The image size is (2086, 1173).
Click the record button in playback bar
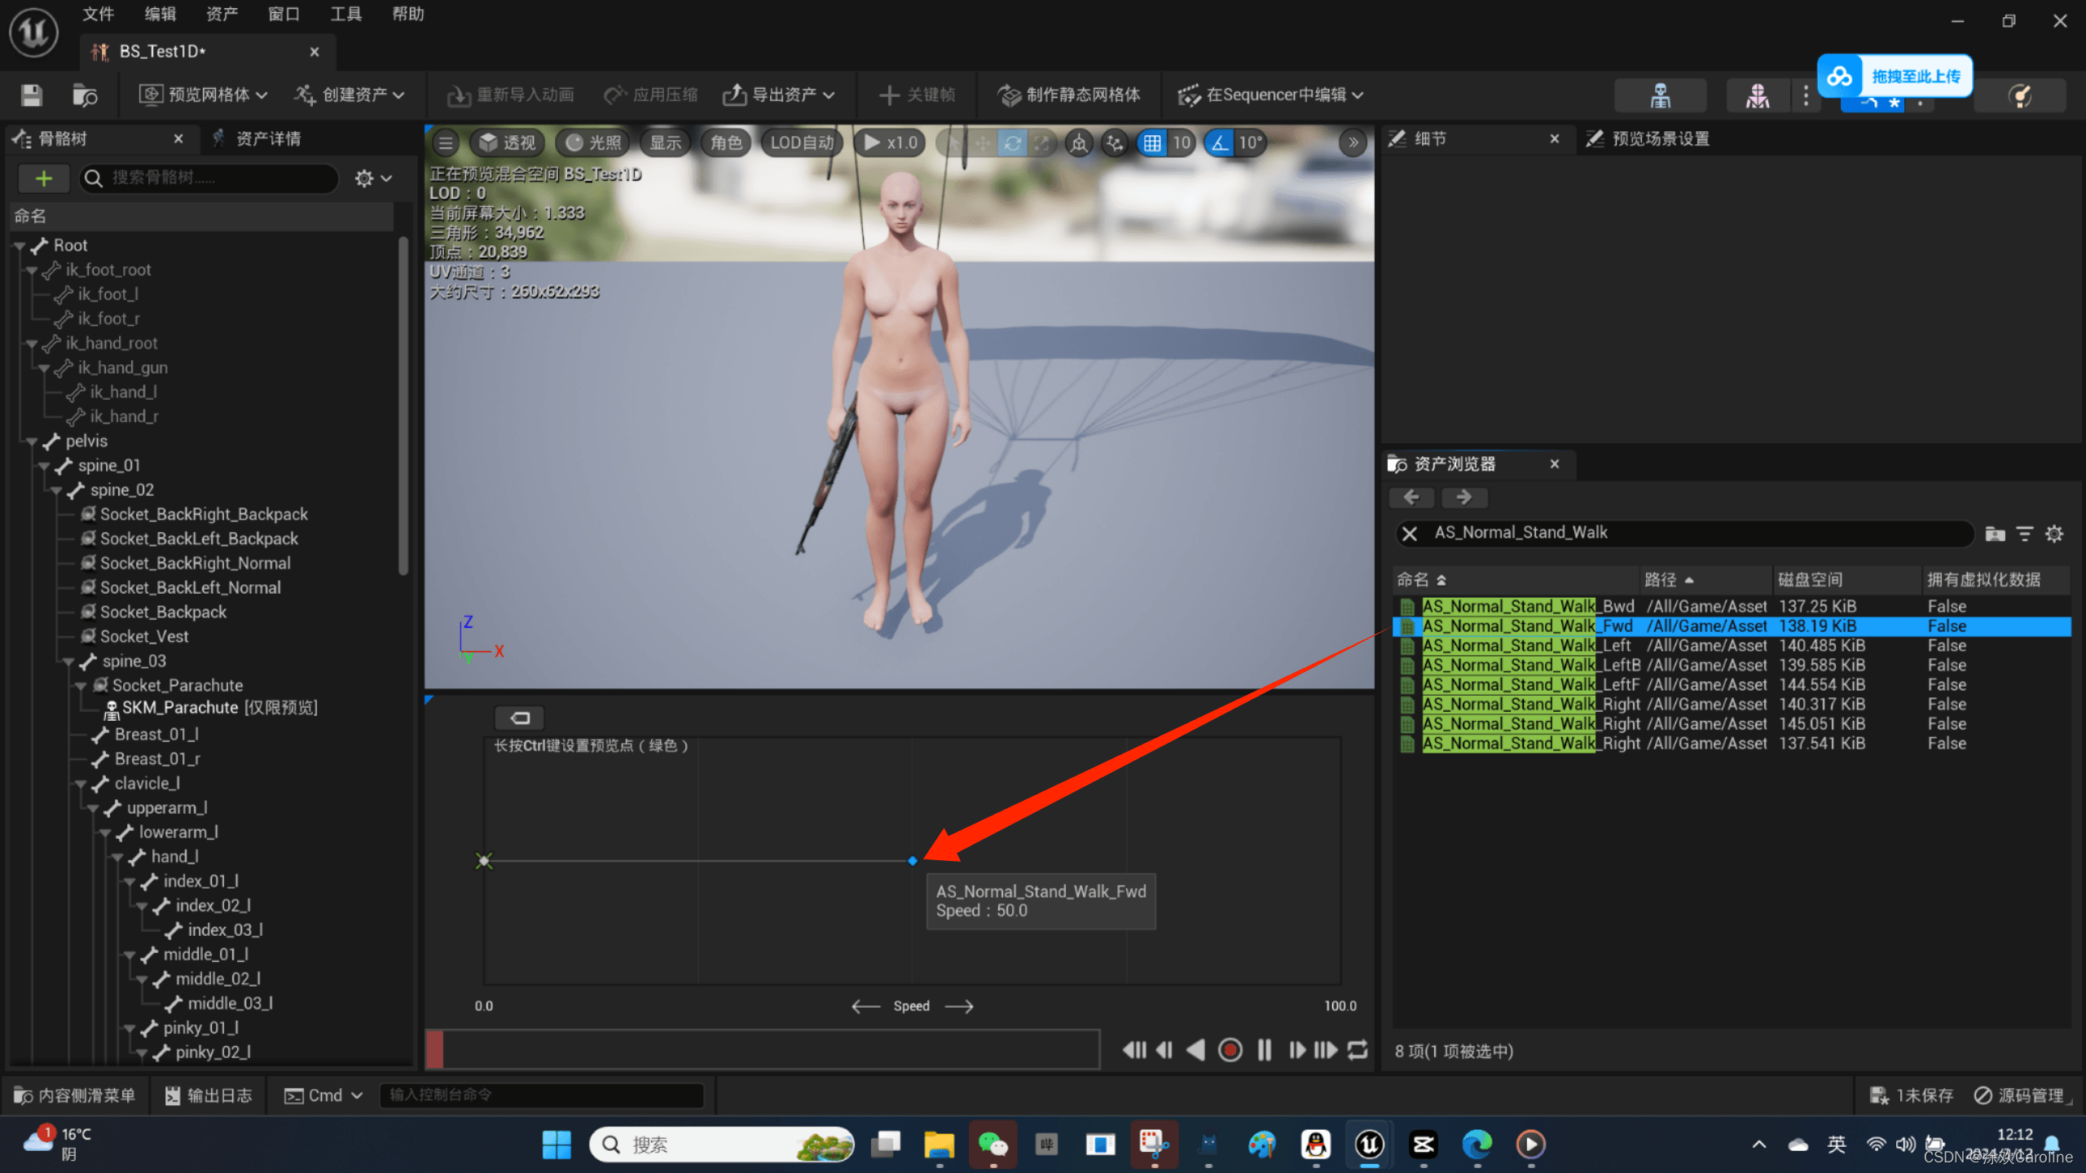[x=1230, y=1050]
